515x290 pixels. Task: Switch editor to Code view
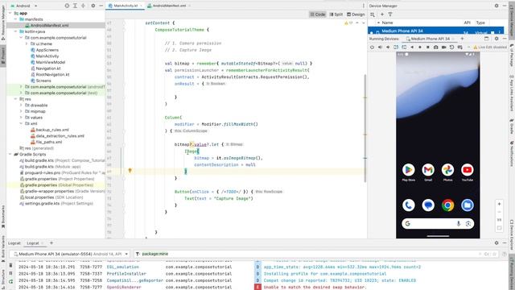point(317,14)
